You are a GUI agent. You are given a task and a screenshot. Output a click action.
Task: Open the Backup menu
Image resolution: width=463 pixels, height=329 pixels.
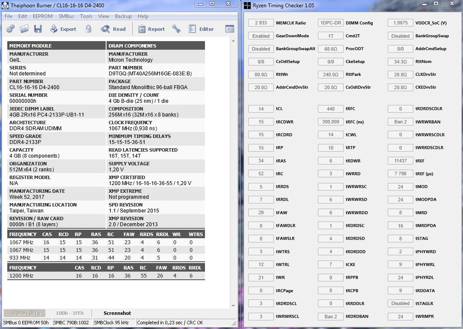pos(123,16)
